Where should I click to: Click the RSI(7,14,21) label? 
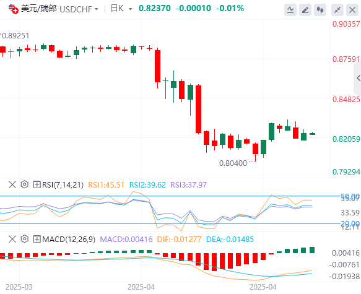coord(63,184)
